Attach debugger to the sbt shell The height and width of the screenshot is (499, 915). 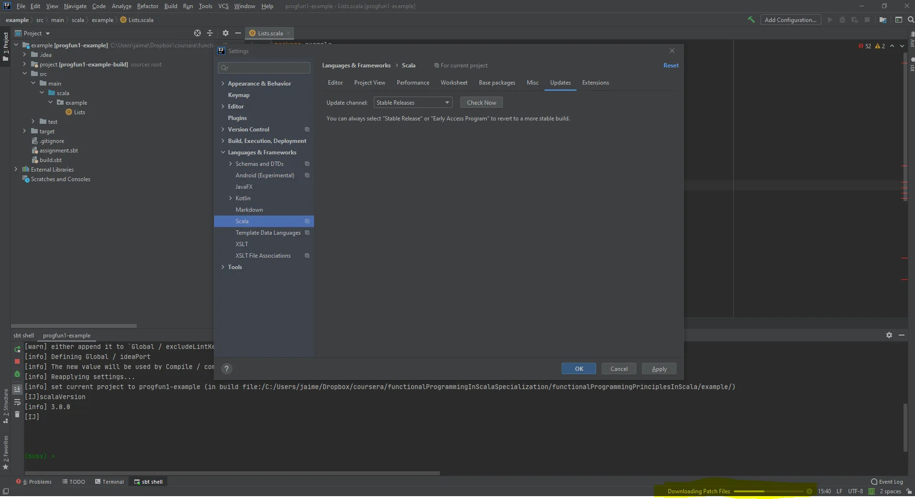coord(17,374)
